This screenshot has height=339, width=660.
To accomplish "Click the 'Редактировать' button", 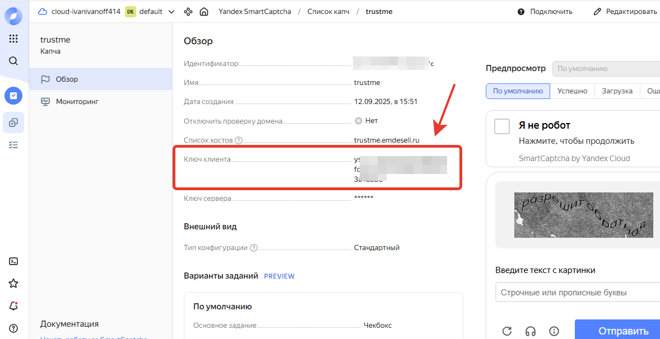I will 625,12.
